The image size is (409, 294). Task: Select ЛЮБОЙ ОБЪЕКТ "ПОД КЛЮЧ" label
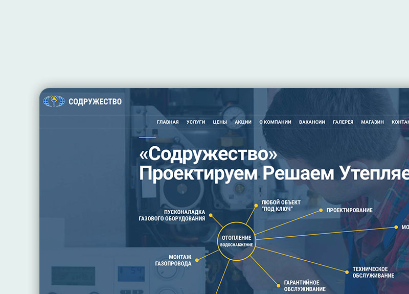click(x=281, y=206)
